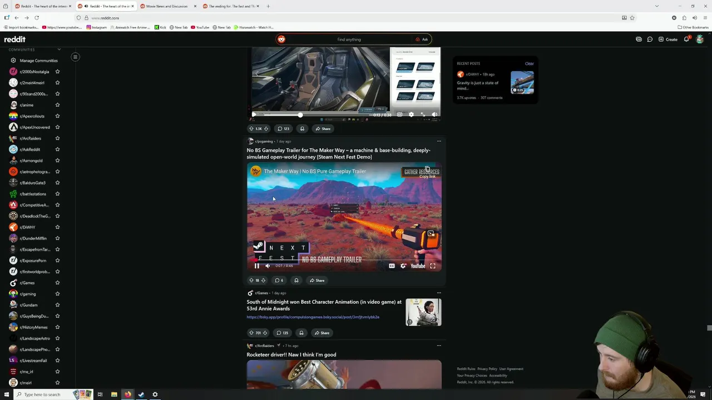The height and width of the screenshot is (400, 712).
Task: Enter fullscreen on Maker Way video
Action: pyautogui.click(x=433, y=266)
